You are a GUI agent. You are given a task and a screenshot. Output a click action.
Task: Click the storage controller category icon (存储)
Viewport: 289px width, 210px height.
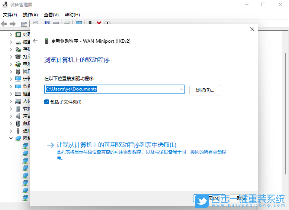tap(18, 49)
